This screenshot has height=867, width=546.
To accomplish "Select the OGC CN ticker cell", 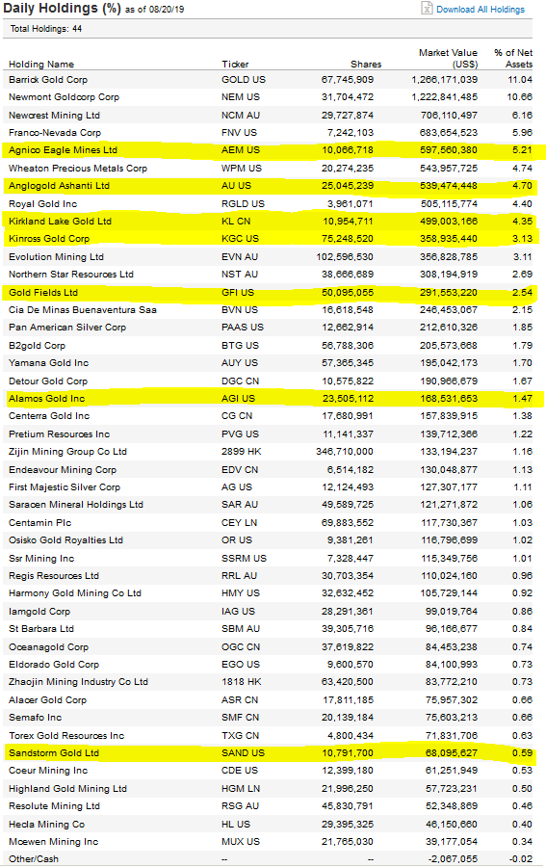I will [x=241, y=647].
